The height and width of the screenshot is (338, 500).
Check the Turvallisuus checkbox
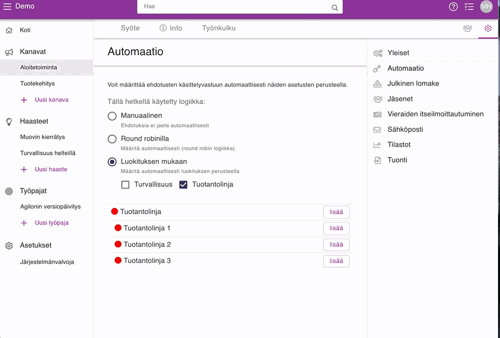[125, 184]
